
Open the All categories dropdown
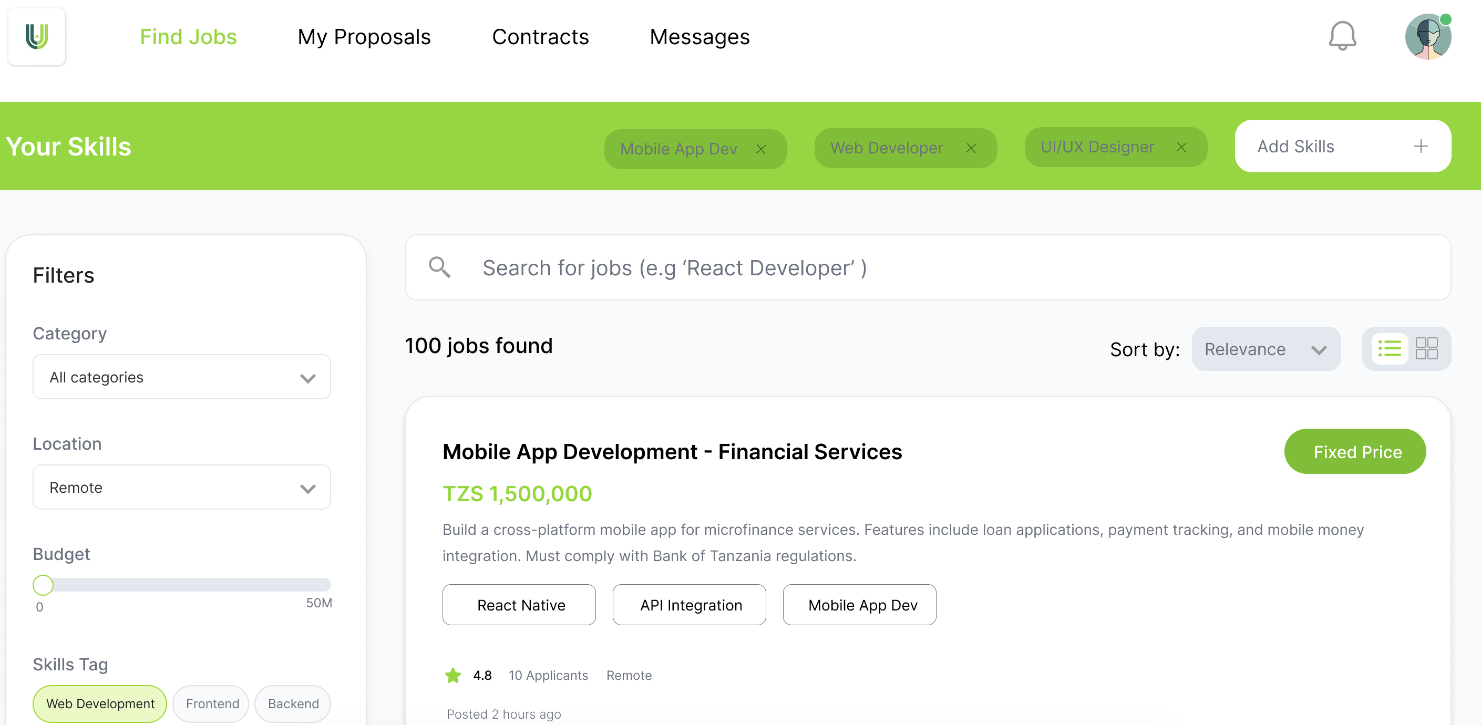point(181,377)
